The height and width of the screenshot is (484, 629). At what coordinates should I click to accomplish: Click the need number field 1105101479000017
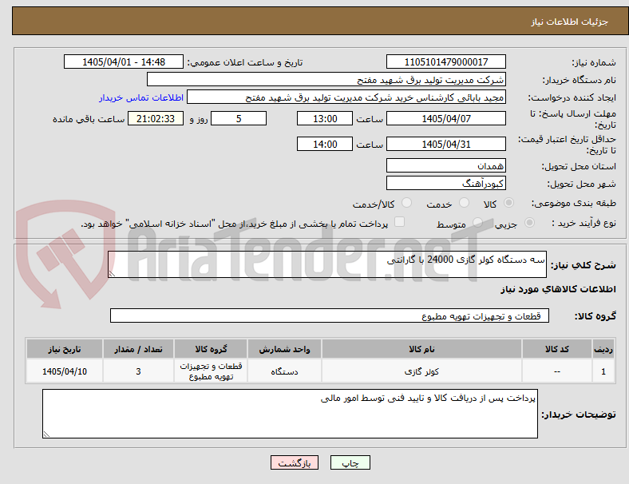tap(446, 62)
